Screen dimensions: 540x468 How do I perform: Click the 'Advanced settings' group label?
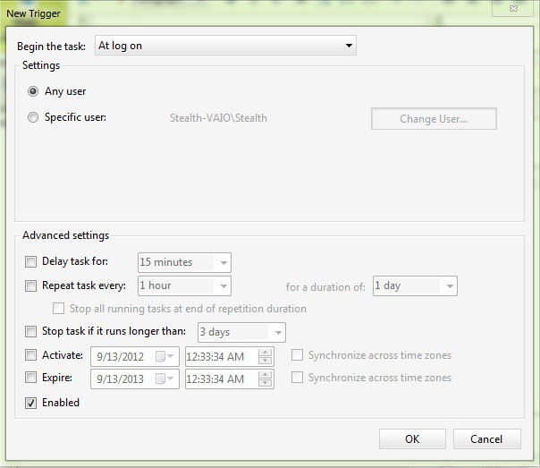click(x=66, y=235)
